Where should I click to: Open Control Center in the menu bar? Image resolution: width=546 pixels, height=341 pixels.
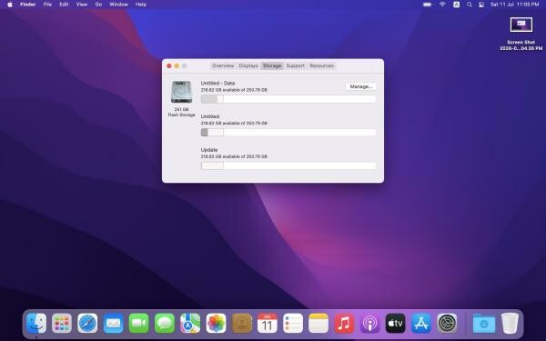click(481, 5)
